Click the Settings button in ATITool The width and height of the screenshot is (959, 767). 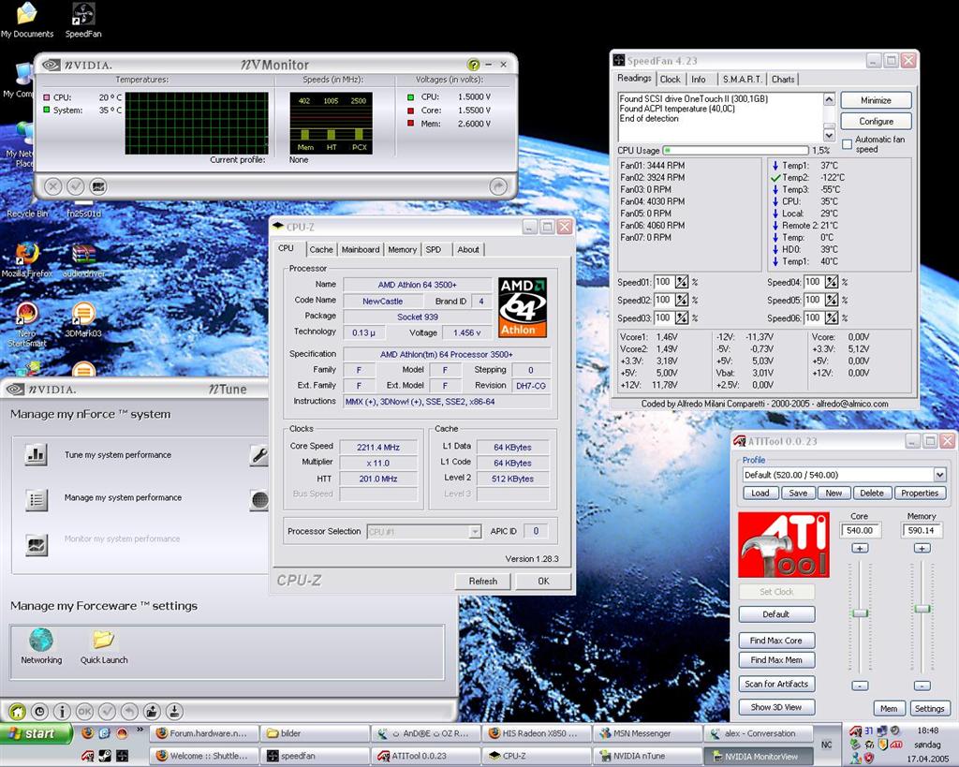click(x=929, y=708)
